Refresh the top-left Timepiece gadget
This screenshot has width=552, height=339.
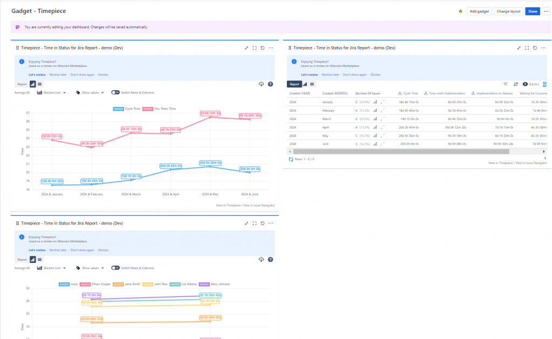coord(263,48)
